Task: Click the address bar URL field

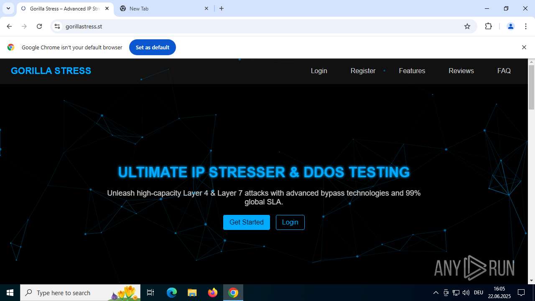Action: coord(263,26)
